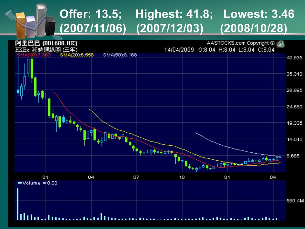Click the Offer: 13.5 heading text
Image resolution: width=305 pixels, height=229 pixels.
(x=91, y=14)
